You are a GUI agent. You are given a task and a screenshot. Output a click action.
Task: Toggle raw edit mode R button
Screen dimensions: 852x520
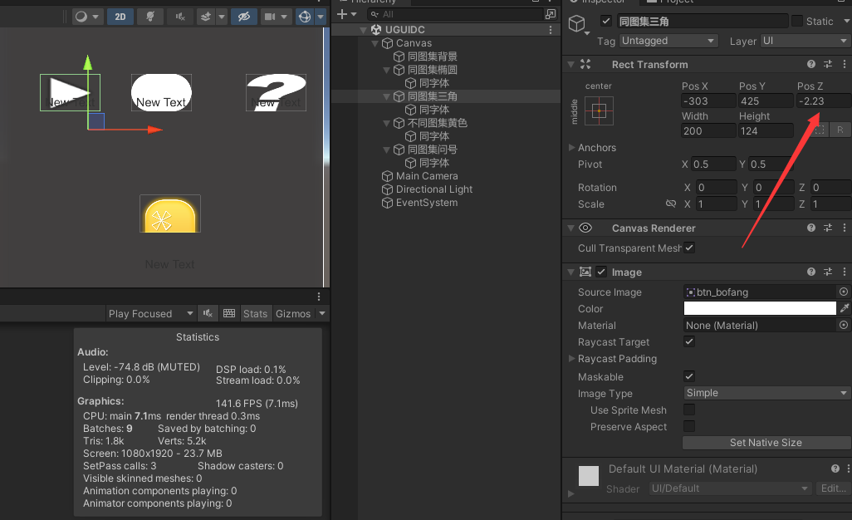(x=840, y=130)
